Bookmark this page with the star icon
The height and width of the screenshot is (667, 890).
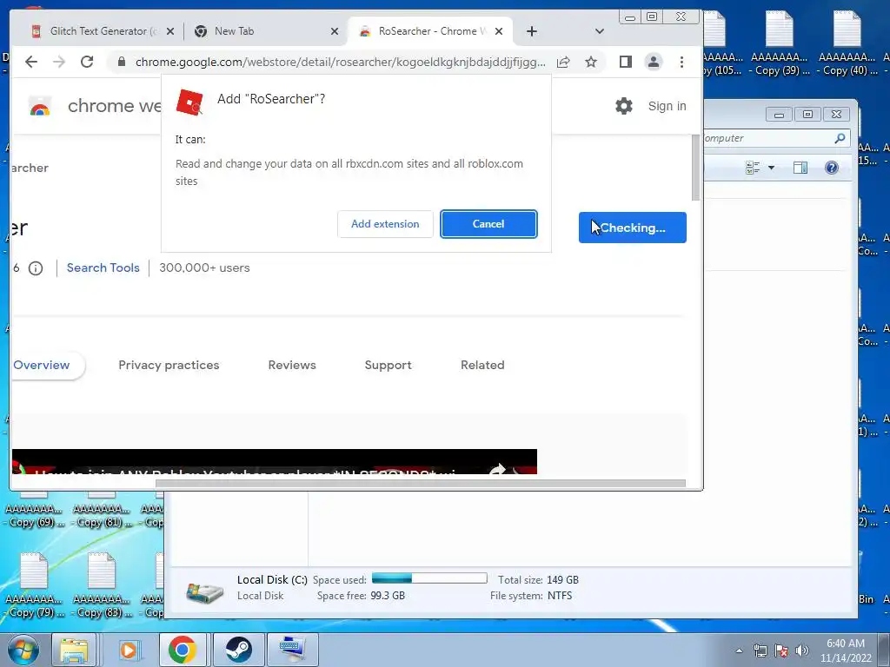(591, 62)
